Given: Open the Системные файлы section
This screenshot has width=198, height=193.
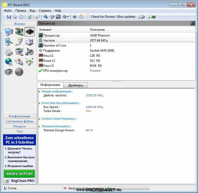Looking at the screenshot, I should click(20, 121).
